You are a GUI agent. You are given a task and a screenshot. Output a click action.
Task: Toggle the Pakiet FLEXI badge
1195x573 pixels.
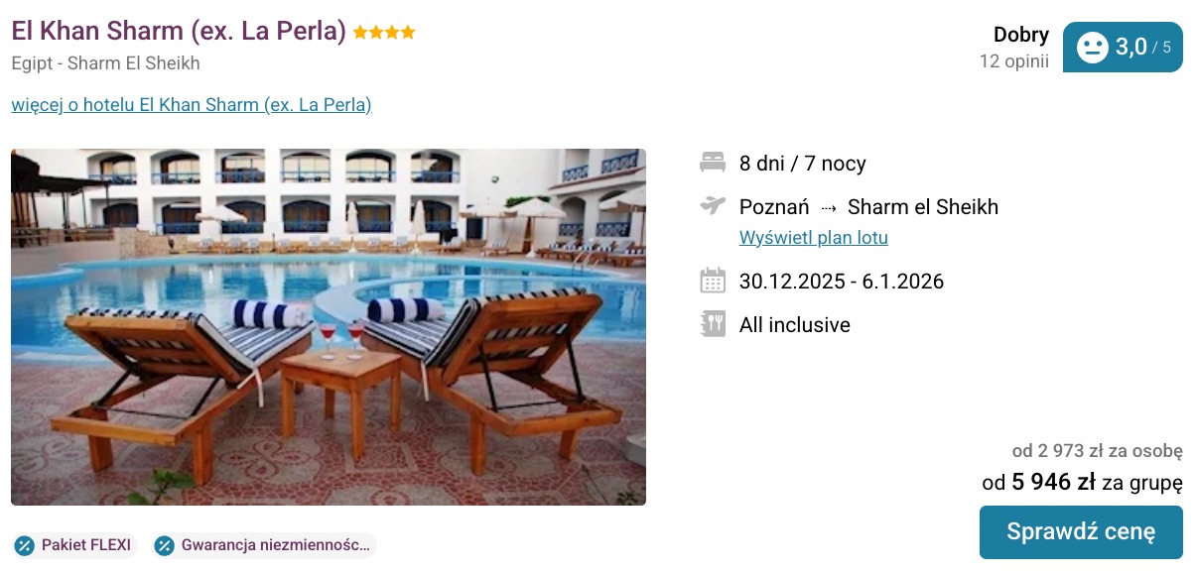click(x=74, y=544)
